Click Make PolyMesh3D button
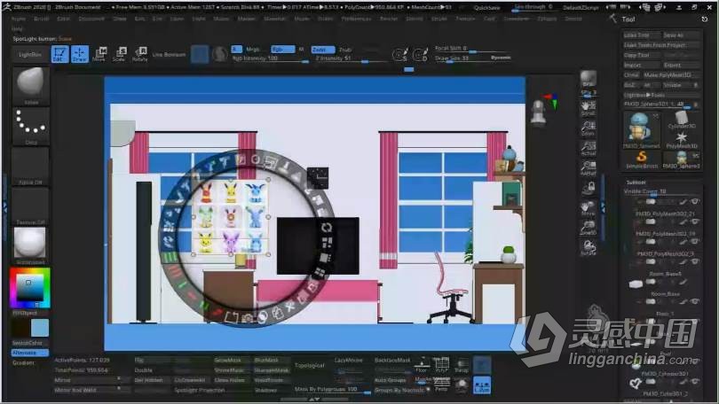719x404 pixels. pyautogui.click(x=670, y=74)
